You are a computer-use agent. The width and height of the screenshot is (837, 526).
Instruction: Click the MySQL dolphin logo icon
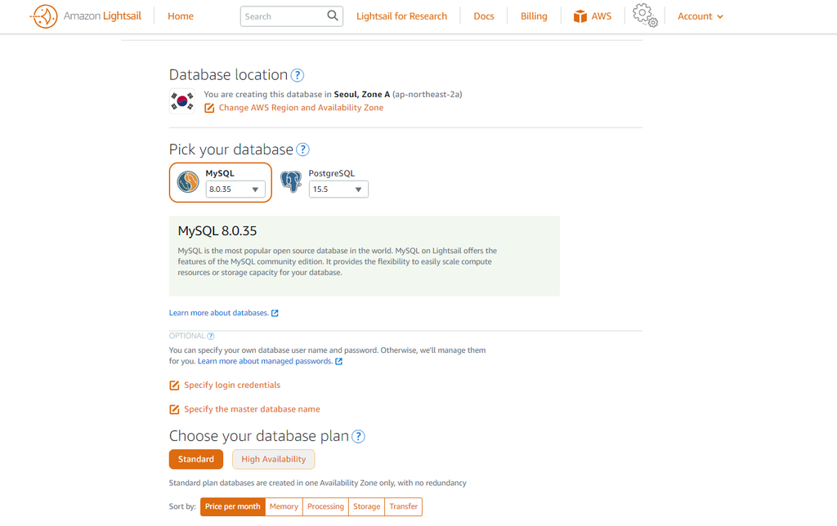pyautogui.click(x=188, y=182)
